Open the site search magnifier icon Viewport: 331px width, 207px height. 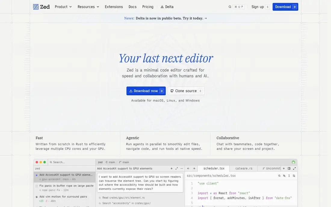[x=230, y=7]
